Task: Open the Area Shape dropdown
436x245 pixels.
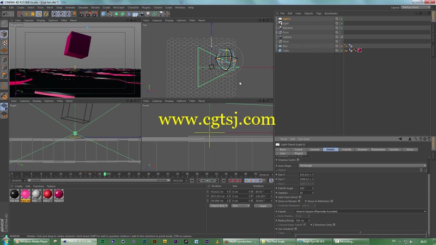Action: [x=362, y=166]
